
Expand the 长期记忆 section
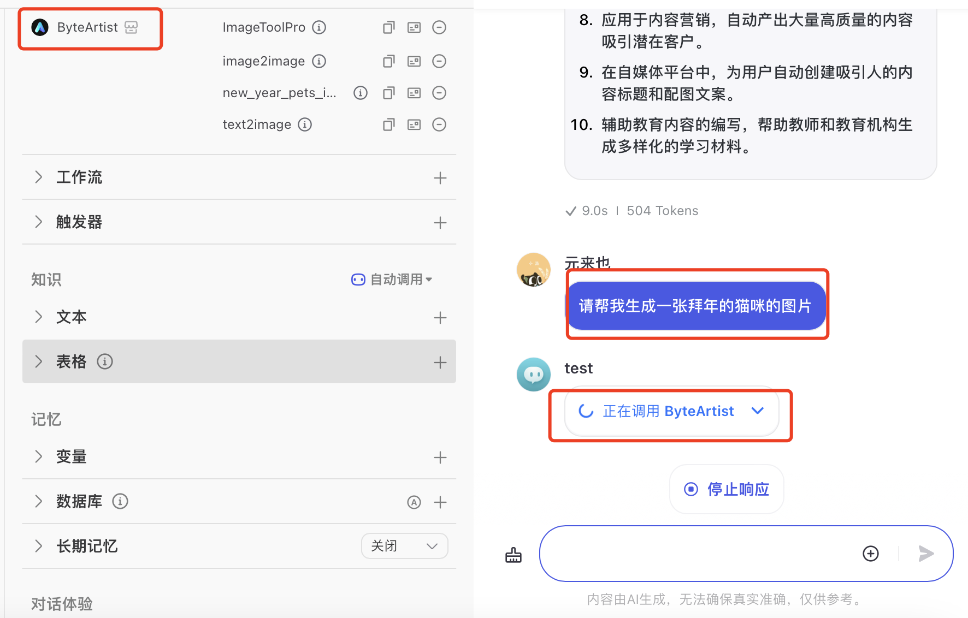(x=38, y=546)
